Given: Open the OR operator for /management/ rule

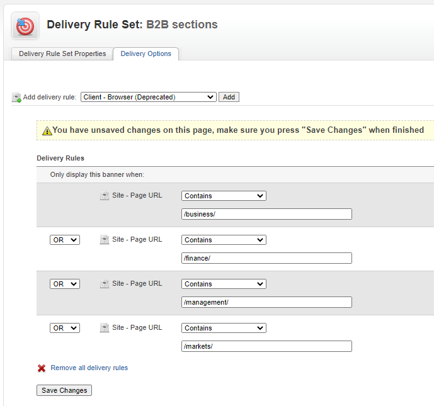Looking at the screenshot, I should click(x=65, y=284).
